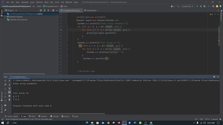This screenshot has width=223, height=125.
Task: Open Current File run configuration dropdown
Action: pos(187,6)
